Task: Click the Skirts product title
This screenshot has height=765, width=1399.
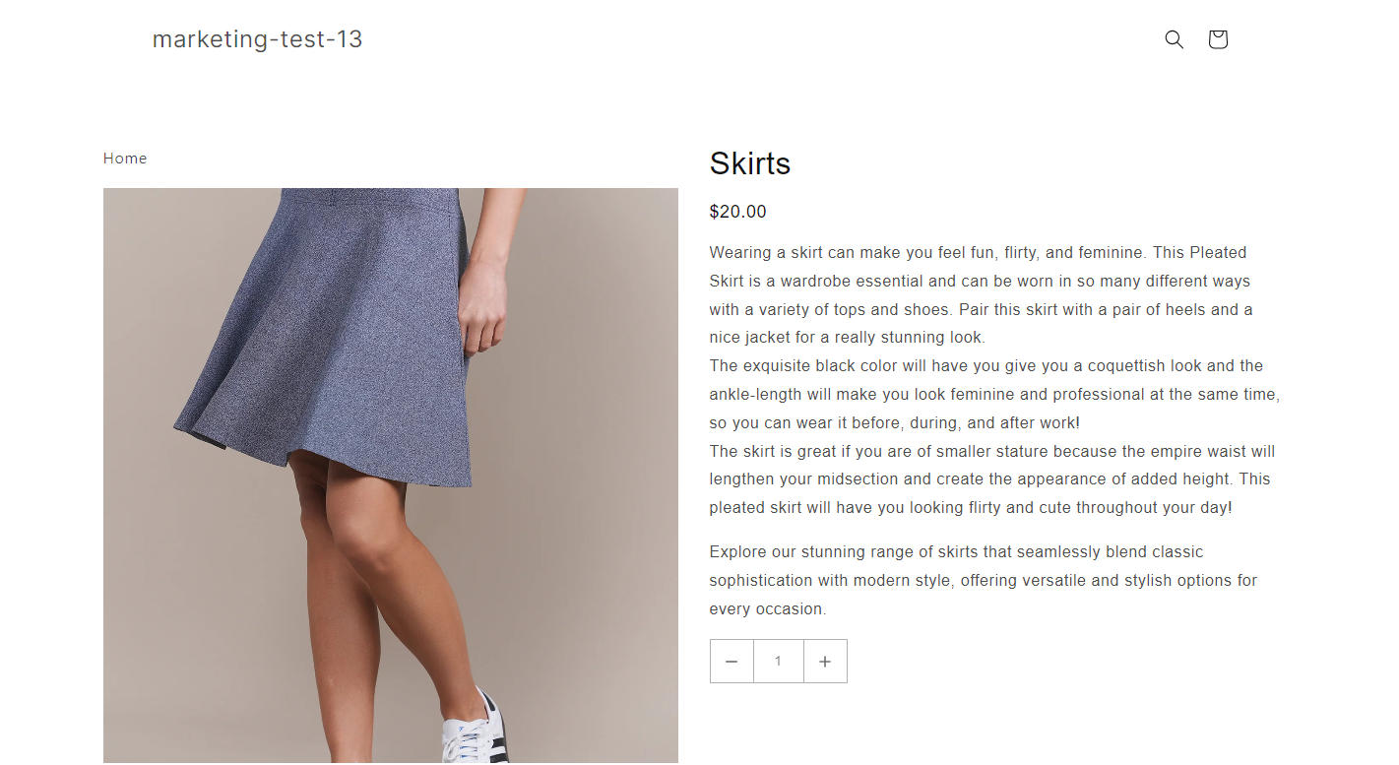Action: pos(750,163)
